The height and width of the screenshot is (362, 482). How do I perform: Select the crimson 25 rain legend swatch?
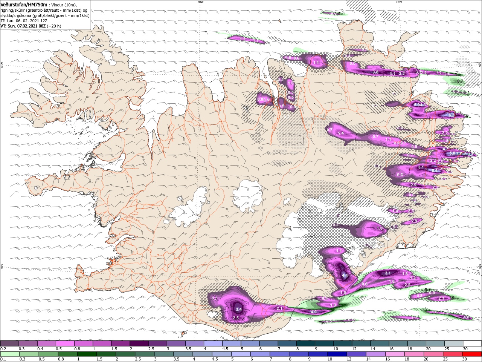(x=453, y=354)
